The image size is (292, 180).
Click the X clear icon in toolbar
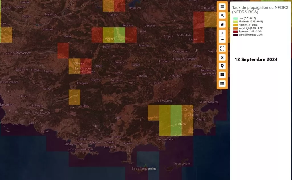(x=222, y=57)
